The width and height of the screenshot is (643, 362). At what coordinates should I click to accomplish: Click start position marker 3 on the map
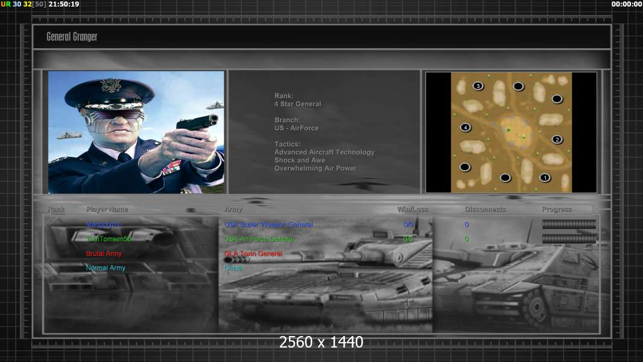pos(478,86)
